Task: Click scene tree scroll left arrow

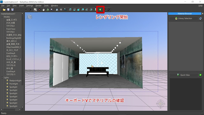Action: [2, 110]
